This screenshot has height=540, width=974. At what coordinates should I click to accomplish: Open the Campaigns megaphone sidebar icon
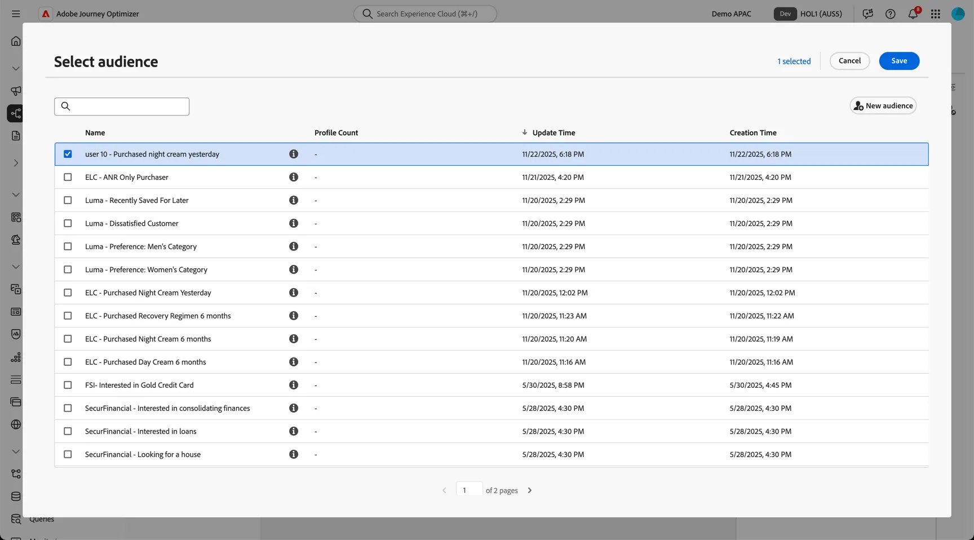[16, 91]
